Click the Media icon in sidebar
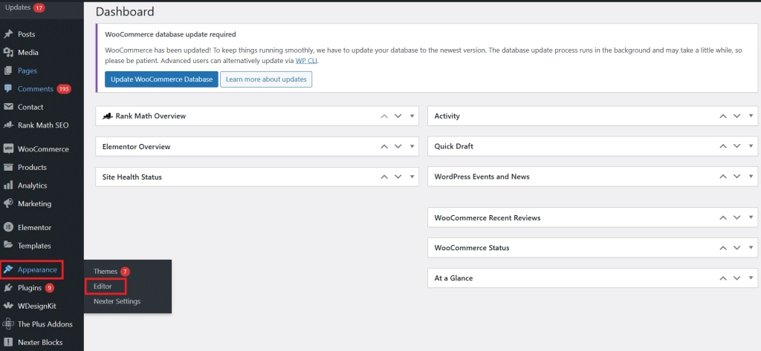 point(8,53)
